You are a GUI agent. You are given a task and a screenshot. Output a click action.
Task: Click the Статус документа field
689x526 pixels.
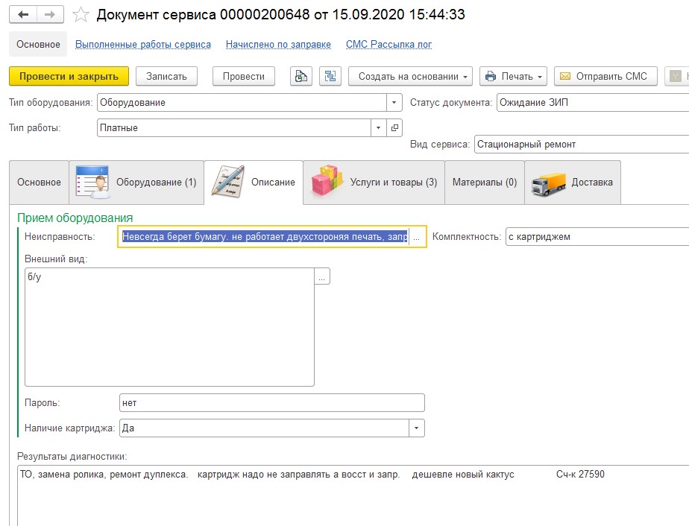click(x=593, y=103)
